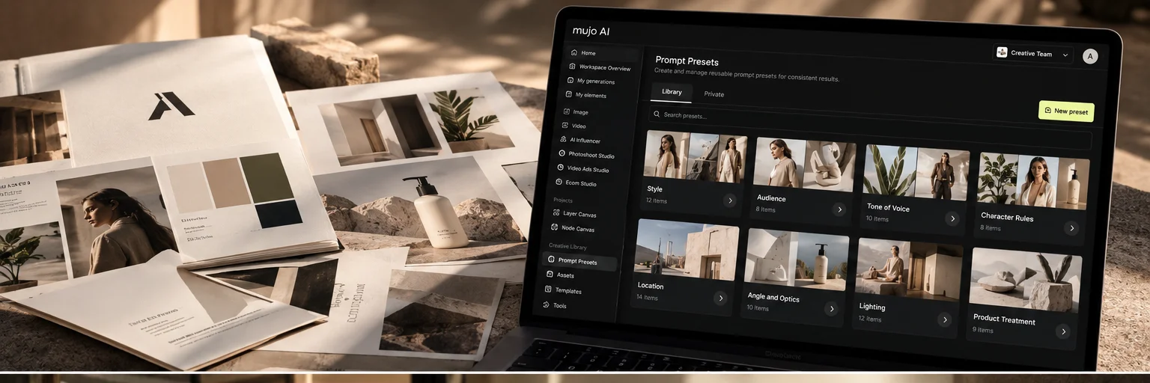Click the 'Audience' card title

point(771,198)
